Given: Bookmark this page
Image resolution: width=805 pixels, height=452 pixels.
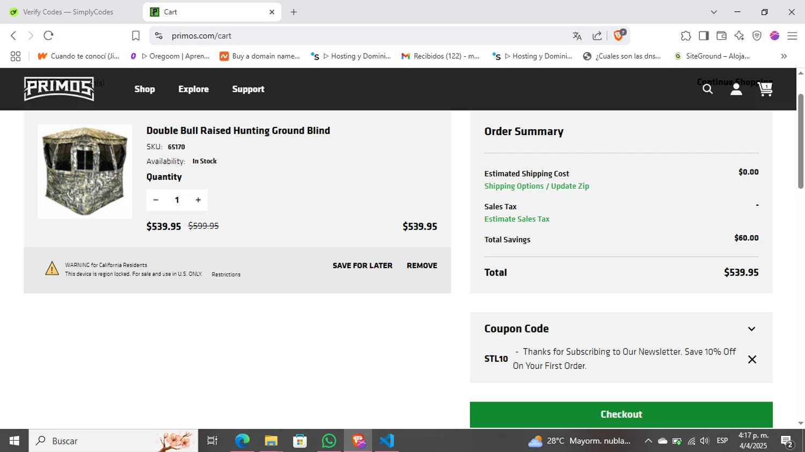Looking at the screenshot, I should click(136, 36).
